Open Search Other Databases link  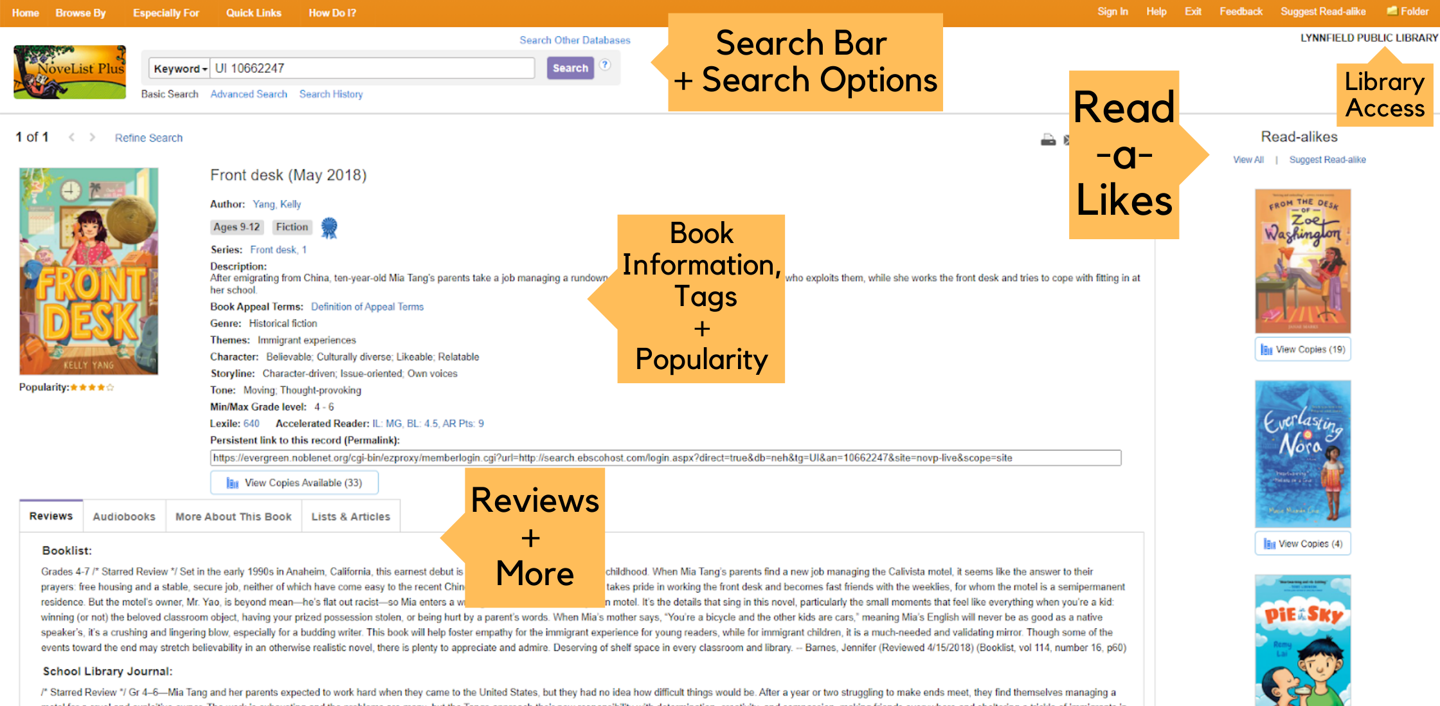click(575, 40)
